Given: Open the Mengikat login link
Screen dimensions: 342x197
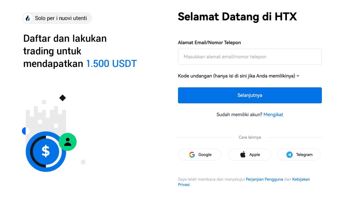Looking at the screenshot, I should point(273,114).
